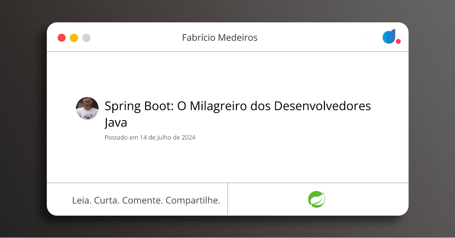Click the red traffic light circle
Screen dimensions: 455x238
tap(61, 38)
